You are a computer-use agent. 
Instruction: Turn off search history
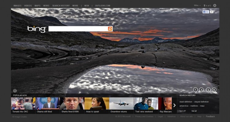tap(182, 111)
